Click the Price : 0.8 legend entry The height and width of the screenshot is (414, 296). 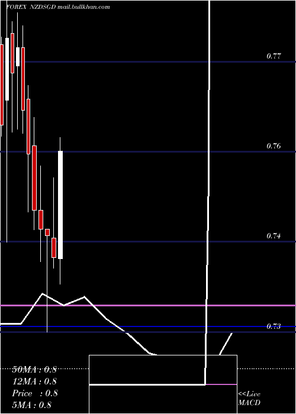click(35, 393)
